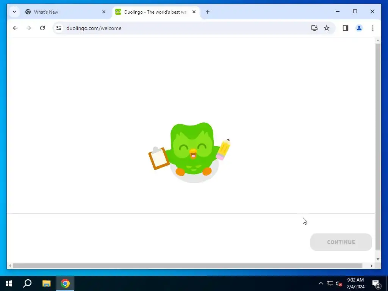Open the muted volume tray icon
Screen dimensions: 388x291
click(x=339, y=283)
